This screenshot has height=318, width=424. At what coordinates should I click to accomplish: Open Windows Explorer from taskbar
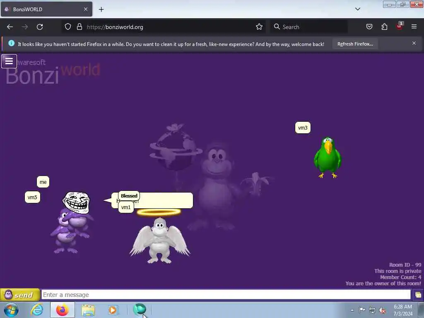pyautogui.click(x=88, y=310)
